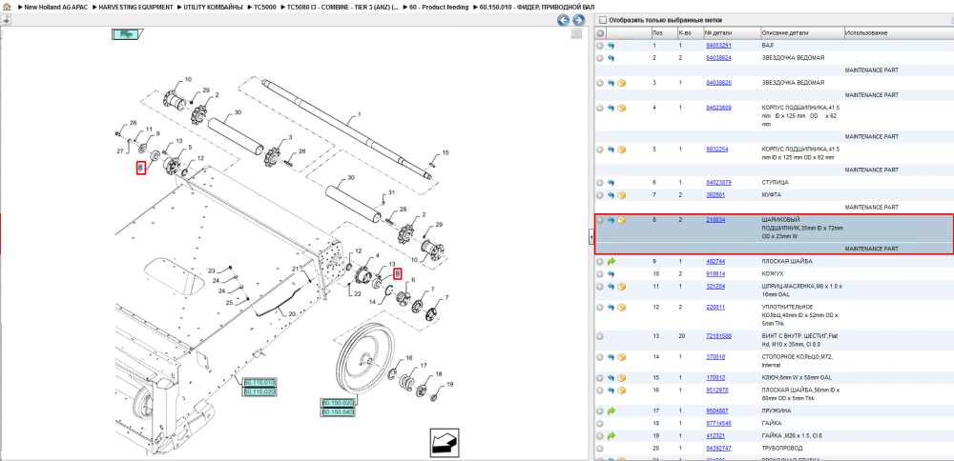The height and width of the screenshot is (461, 954).
Task: Open part number link 87714546
Action: click(718, 423)
